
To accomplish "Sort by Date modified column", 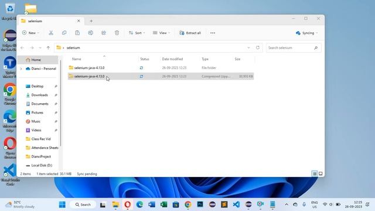I will pos(172,59).
